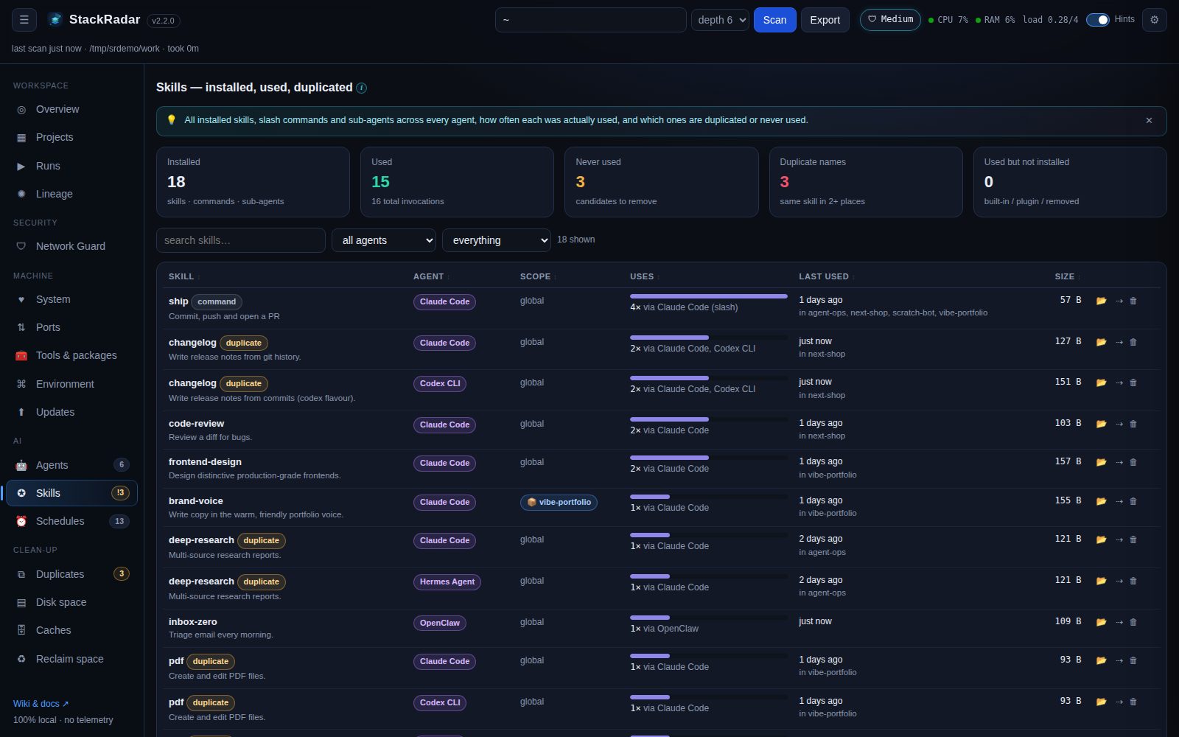Open the depth 6 dropdown
Screen dimensions: 1179x737
720,20
